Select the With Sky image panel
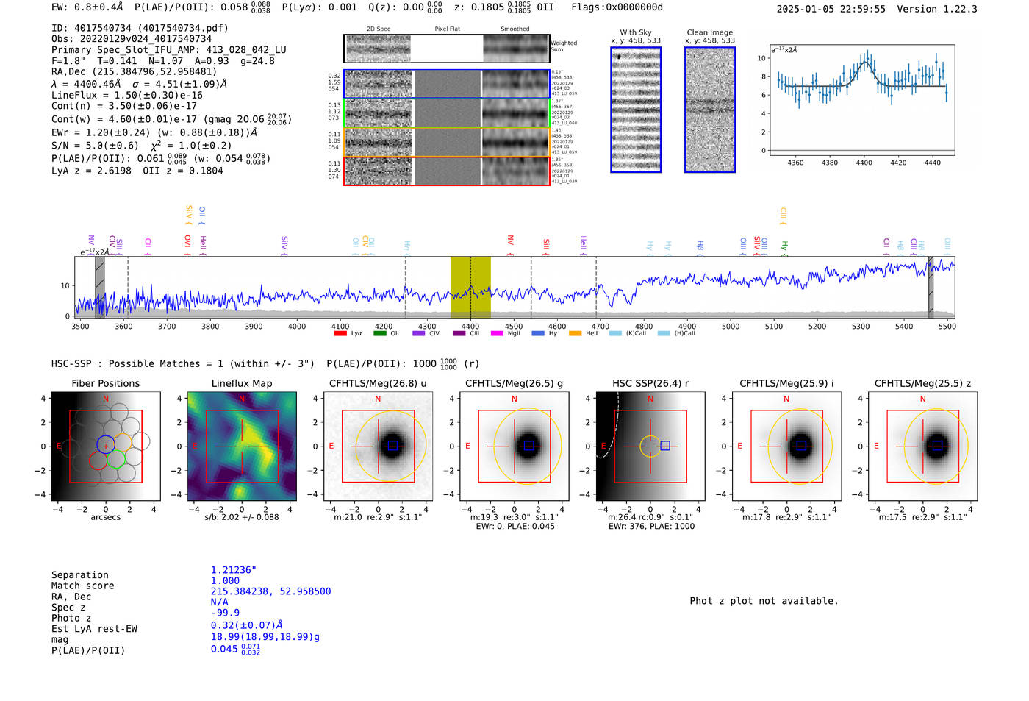This screenshot has width=1029, height=701. pos(636,110)
